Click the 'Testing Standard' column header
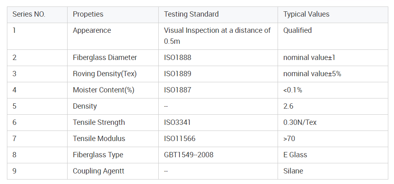Image resolution: width=394 pixels, height=184 pixels. click(191, 14)
